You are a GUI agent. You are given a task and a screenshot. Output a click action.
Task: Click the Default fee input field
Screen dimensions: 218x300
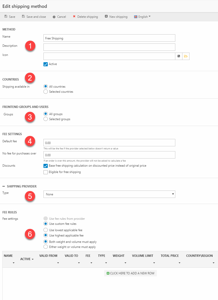(x=109, y=143)
